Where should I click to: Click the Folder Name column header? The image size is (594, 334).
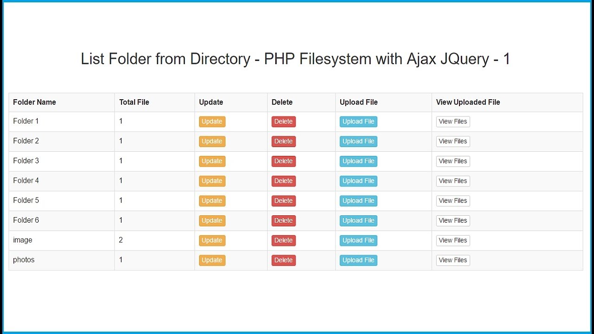click(34, 102)
